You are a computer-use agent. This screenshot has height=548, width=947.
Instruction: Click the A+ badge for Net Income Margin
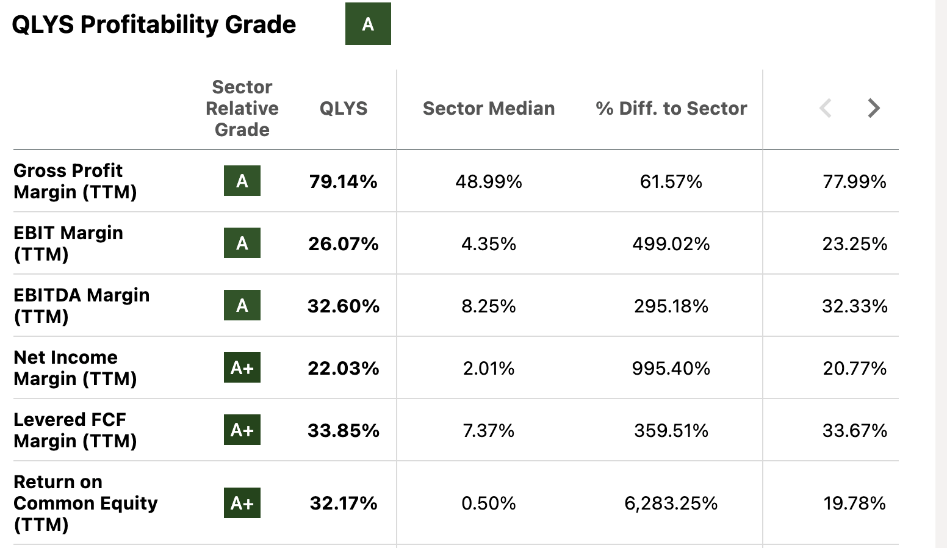242,367
